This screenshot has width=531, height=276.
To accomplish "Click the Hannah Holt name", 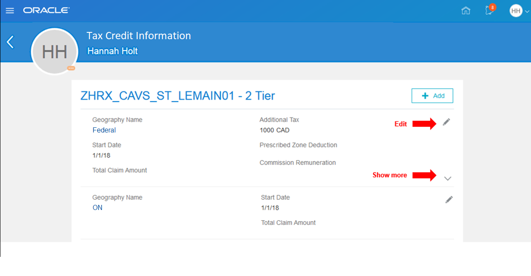I will 113,51.
